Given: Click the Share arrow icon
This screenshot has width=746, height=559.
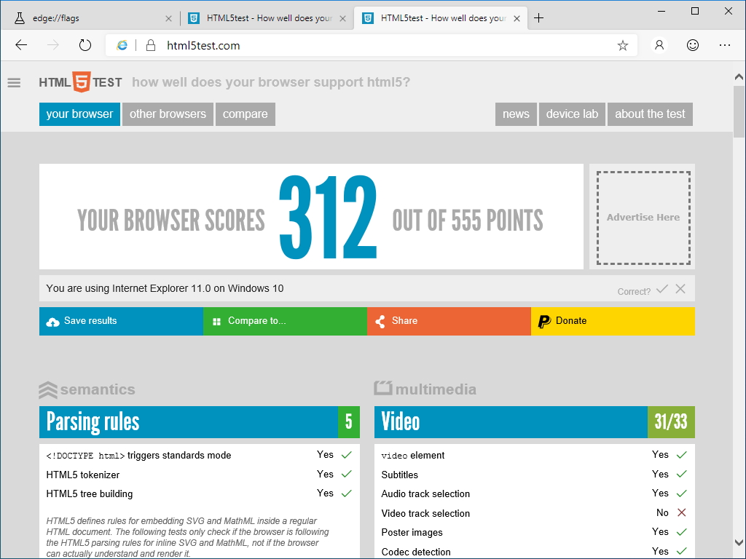Looking at the screenshot, I should tap(380, 321).
